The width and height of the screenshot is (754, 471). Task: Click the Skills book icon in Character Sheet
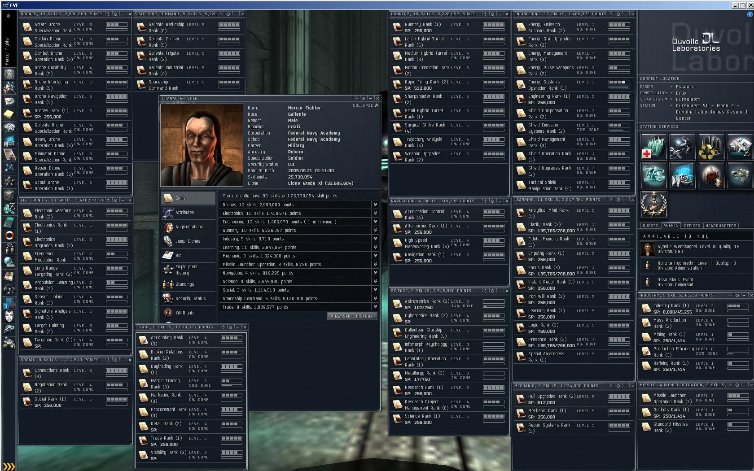pos(168,198)
